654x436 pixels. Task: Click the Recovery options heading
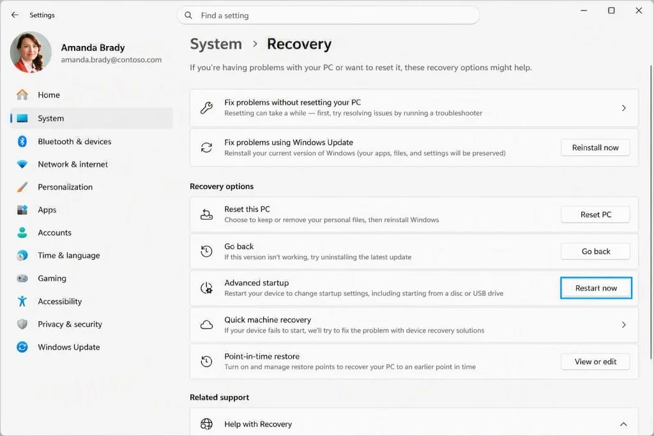222,186
